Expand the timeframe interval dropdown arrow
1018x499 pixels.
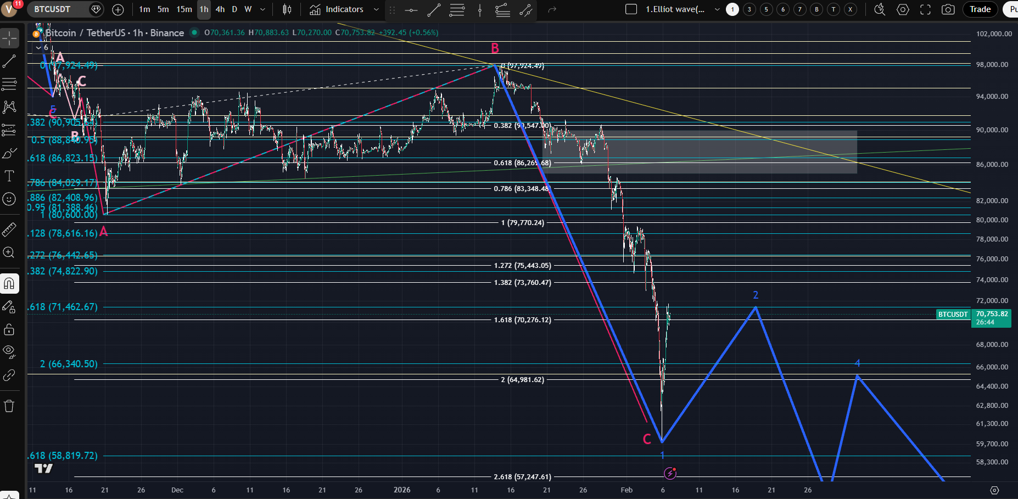(x=262, y=9)
